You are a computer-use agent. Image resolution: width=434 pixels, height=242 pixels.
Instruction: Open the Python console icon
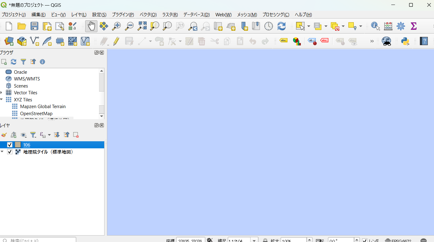405,41
